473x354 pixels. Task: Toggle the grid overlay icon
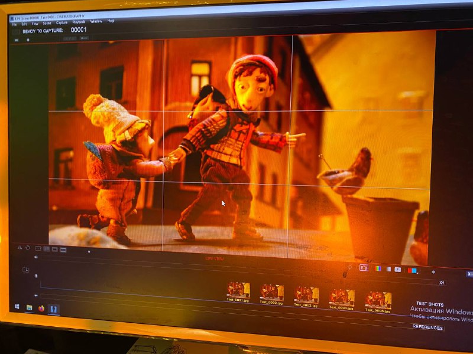click(47, 249)
